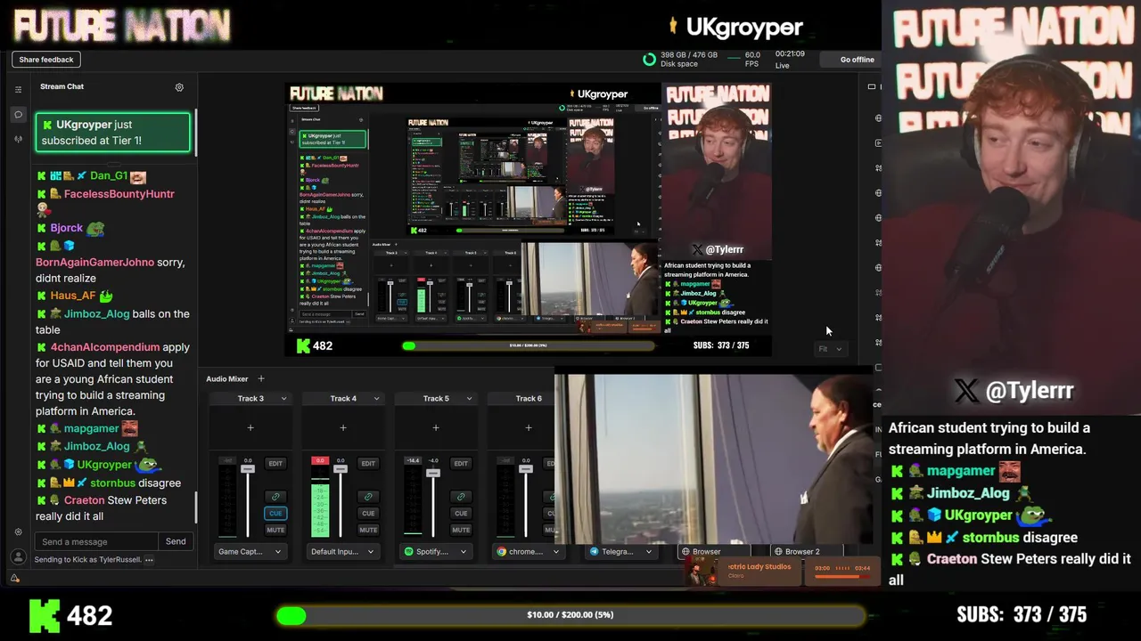The height and width of the screenshot is (641, 1141).
Task: Click username FacelessBountyHuntr in Stream Chat panel
Action: click(119, 193)
